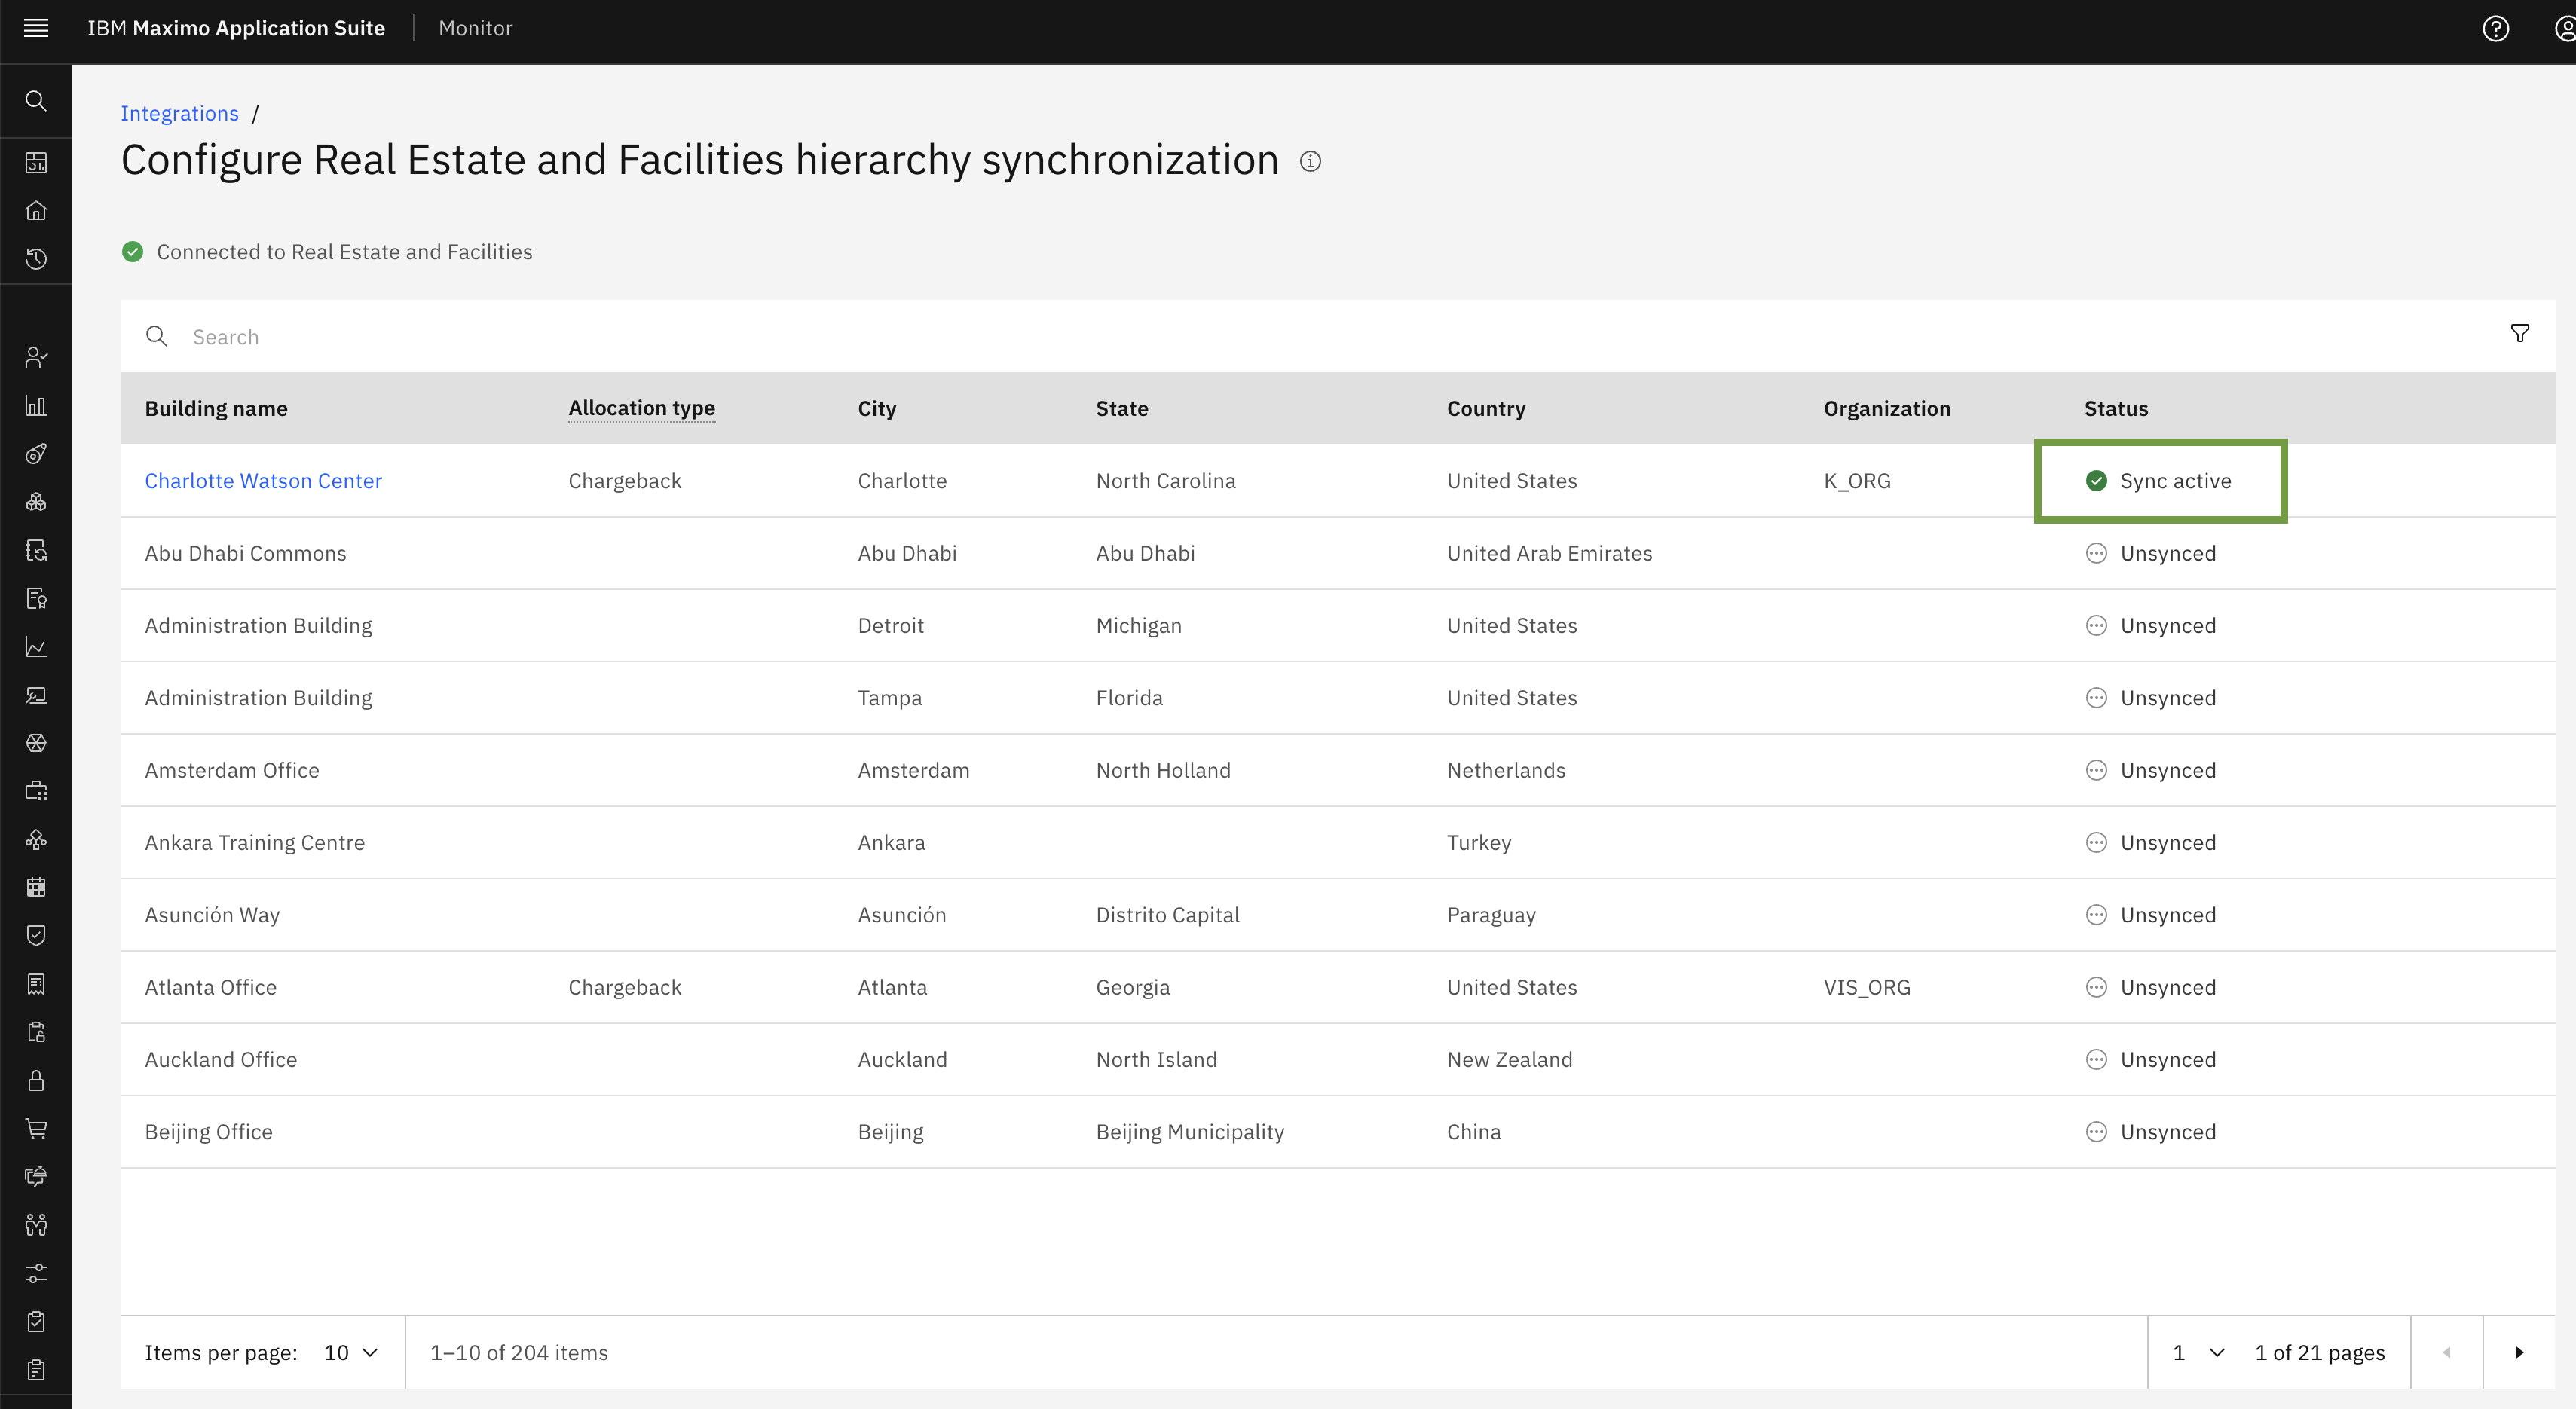Screen dimensions: 2576x1409
Task: Click the VIS_ORG organization cell
Action: coord(1867,987)
